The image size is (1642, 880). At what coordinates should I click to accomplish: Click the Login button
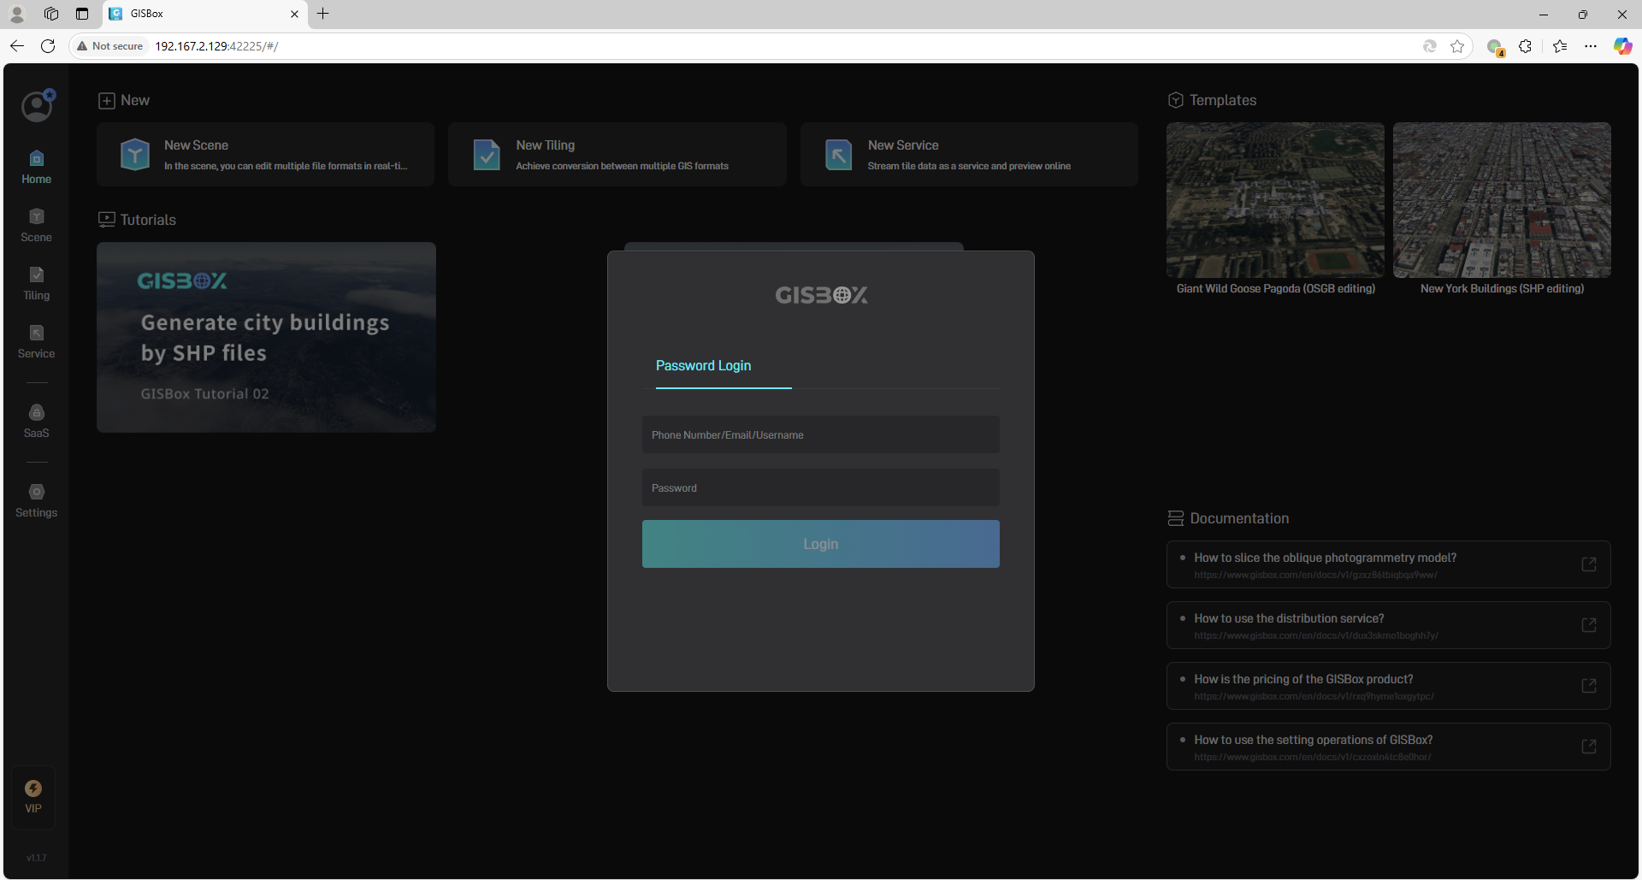tap(821, 544)
